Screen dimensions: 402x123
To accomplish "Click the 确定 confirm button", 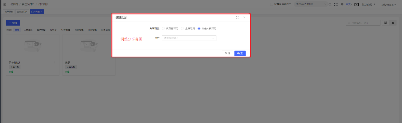I will point(240,53).
